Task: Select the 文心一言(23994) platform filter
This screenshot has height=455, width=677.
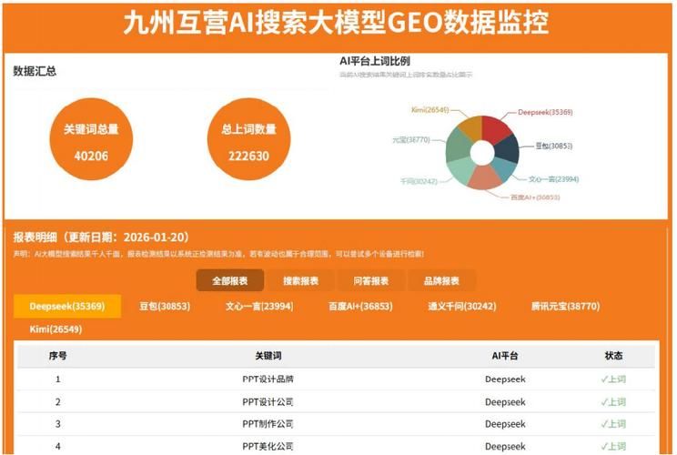Action: point(259,307)
